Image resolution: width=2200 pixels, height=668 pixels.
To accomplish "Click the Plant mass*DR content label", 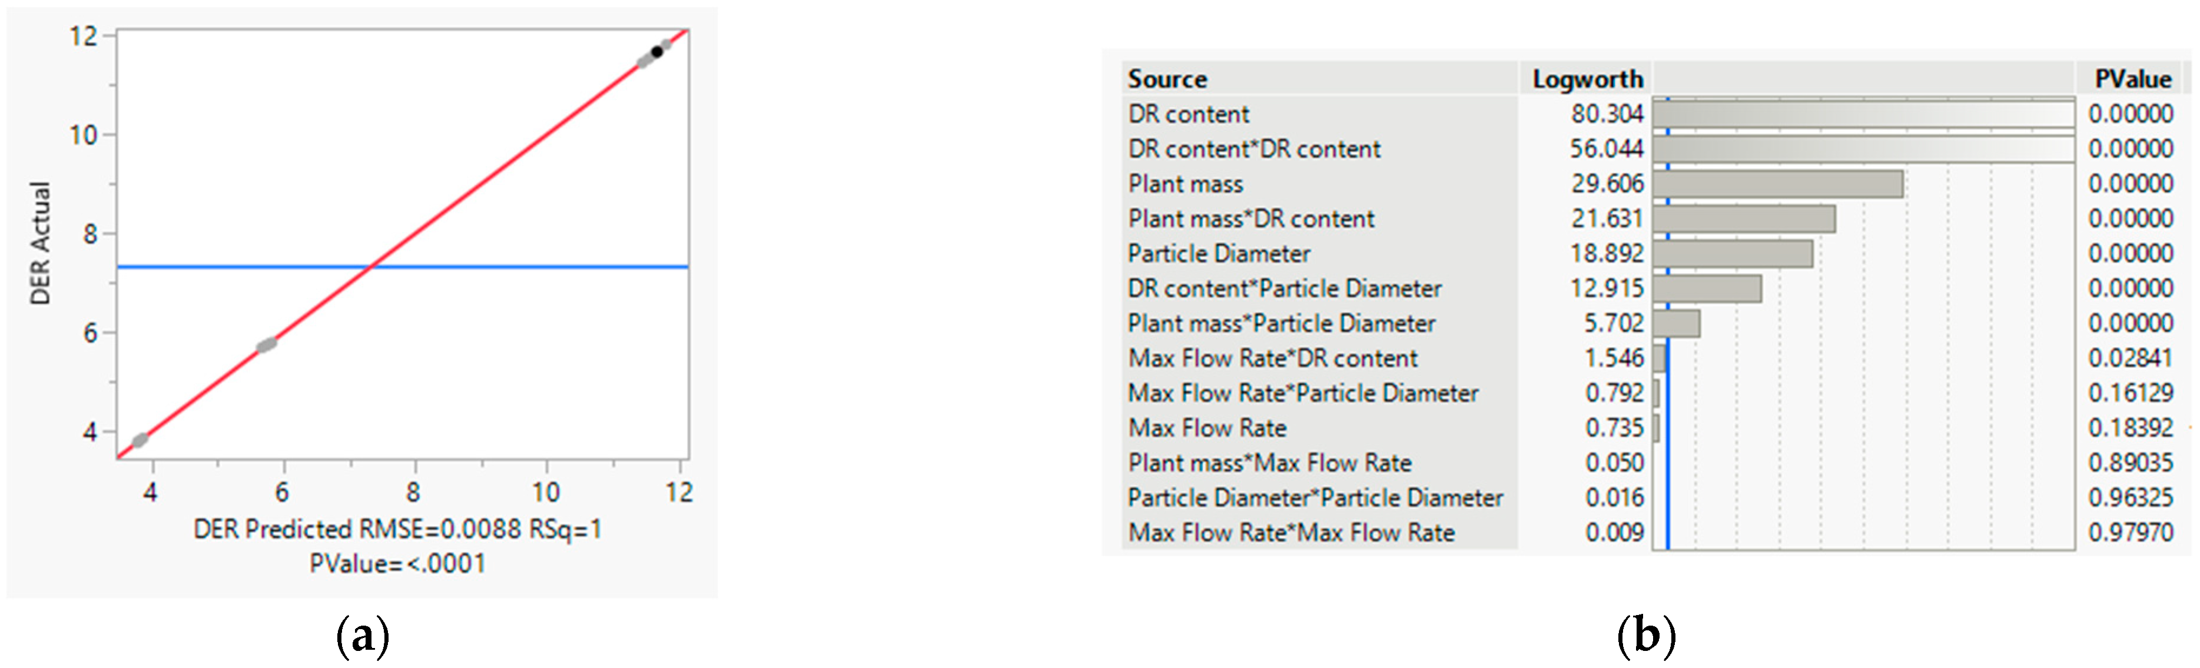I will click(1251, 220).
